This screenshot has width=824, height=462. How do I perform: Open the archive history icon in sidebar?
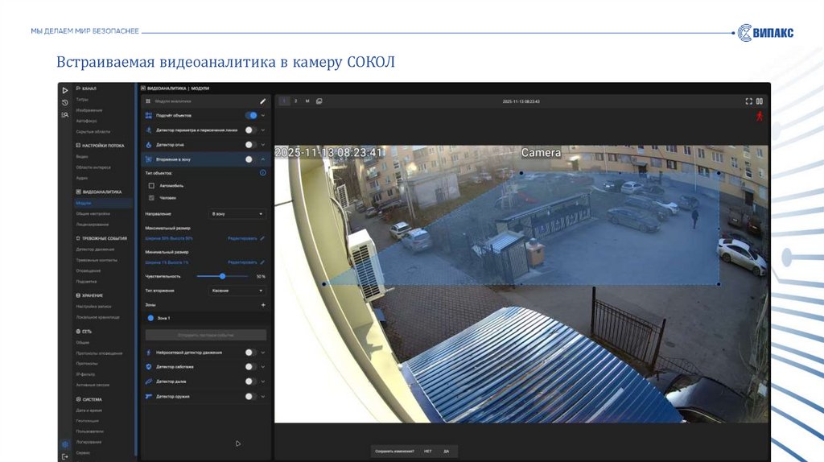[65, 102]
